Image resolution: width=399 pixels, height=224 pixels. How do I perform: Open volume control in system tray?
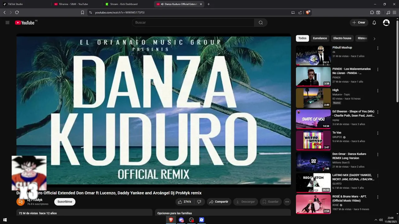(381, 220)
